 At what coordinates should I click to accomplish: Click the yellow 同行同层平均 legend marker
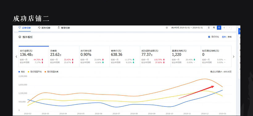click(x=29, y=72)
